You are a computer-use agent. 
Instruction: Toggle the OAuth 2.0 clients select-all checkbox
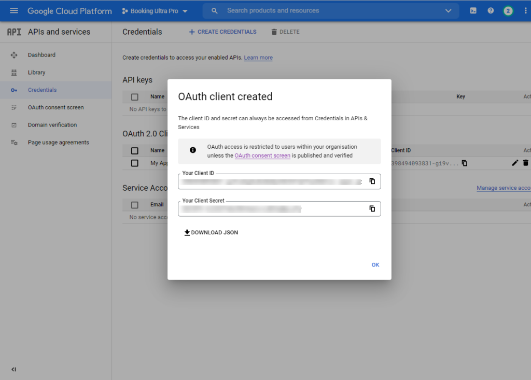135,151
